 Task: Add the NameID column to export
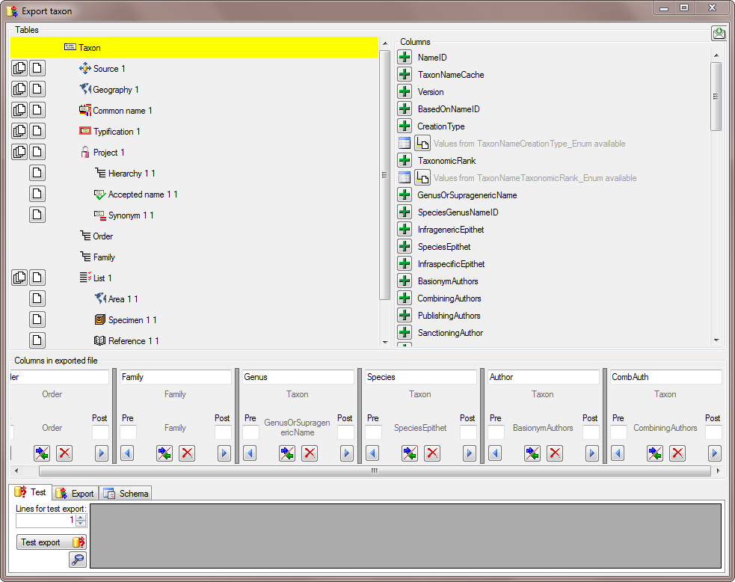tap(405, 58)
